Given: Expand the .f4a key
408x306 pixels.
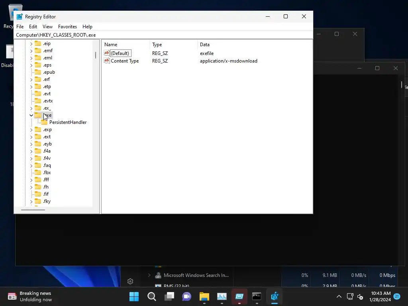Looking at the screenshot, I should 31,151.
